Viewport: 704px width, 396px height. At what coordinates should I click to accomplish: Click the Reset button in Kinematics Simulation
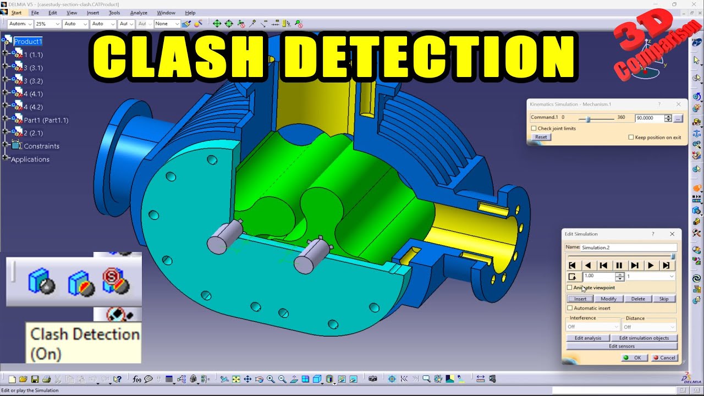[x=541, y=137]
